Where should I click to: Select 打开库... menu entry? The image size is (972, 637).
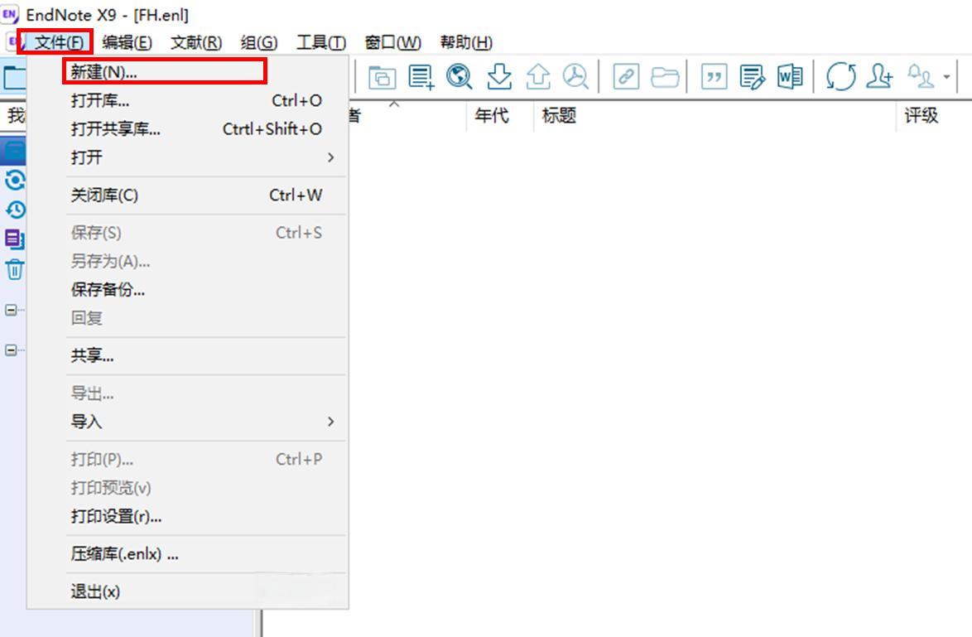click(x=188, y=100)
